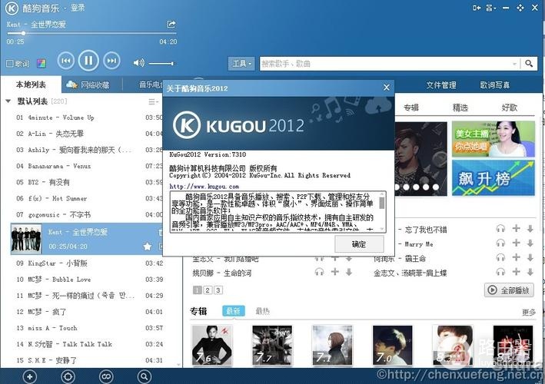
Task: Click the playback progress bar
Action: tap(91, 33)
